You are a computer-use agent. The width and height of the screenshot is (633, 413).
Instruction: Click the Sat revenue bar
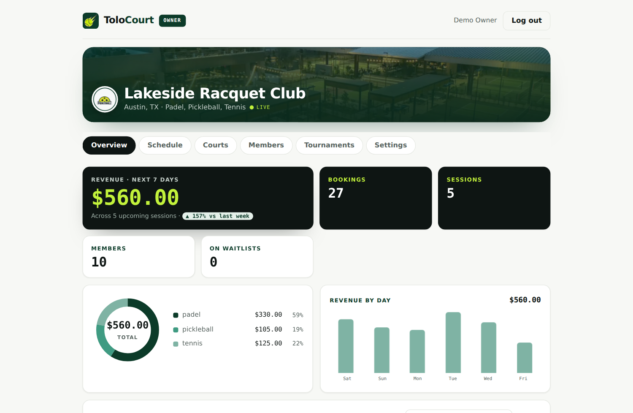346,346
